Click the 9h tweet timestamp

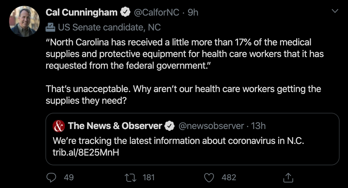tap(193, 13)
